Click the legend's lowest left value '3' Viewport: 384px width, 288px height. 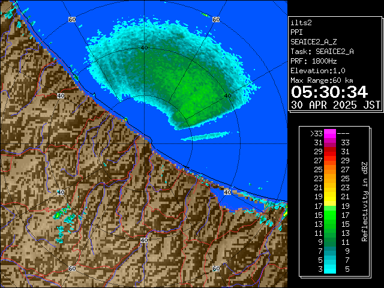click(320, 269)
